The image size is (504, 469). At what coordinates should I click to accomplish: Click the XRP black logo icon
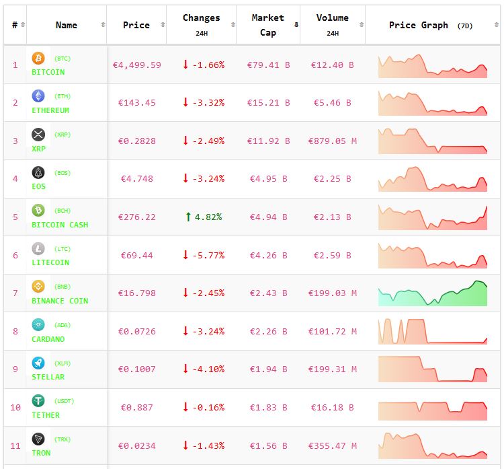(x=38, y=135)
